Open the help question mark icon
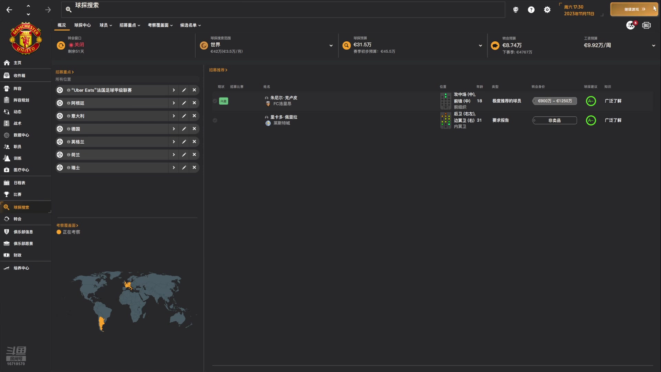Image resolution: width=661 pixels, height=372 pixels. [x=531, y=10]
